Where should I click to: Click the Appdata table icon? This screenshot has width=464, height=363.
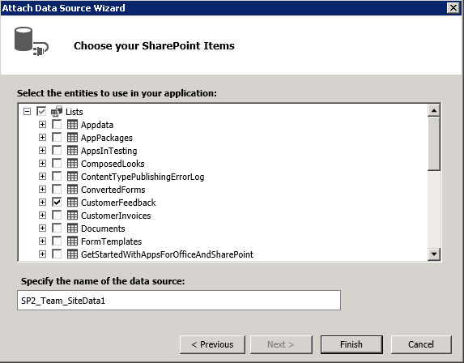72,124
